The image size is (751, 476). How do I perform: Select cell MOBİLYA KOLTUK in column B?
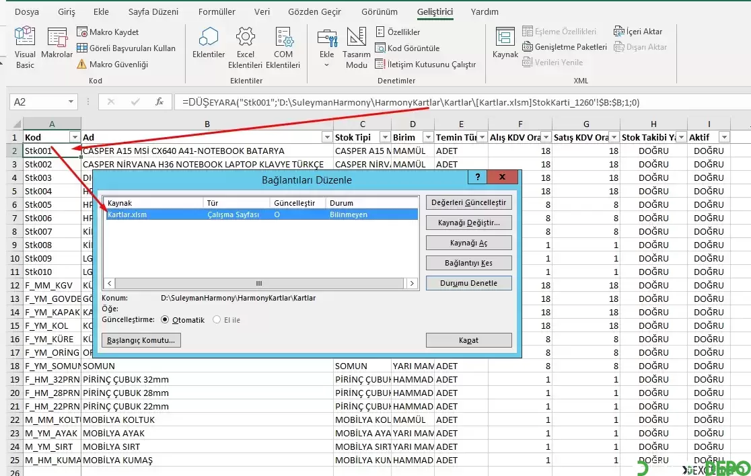(207, 420)
